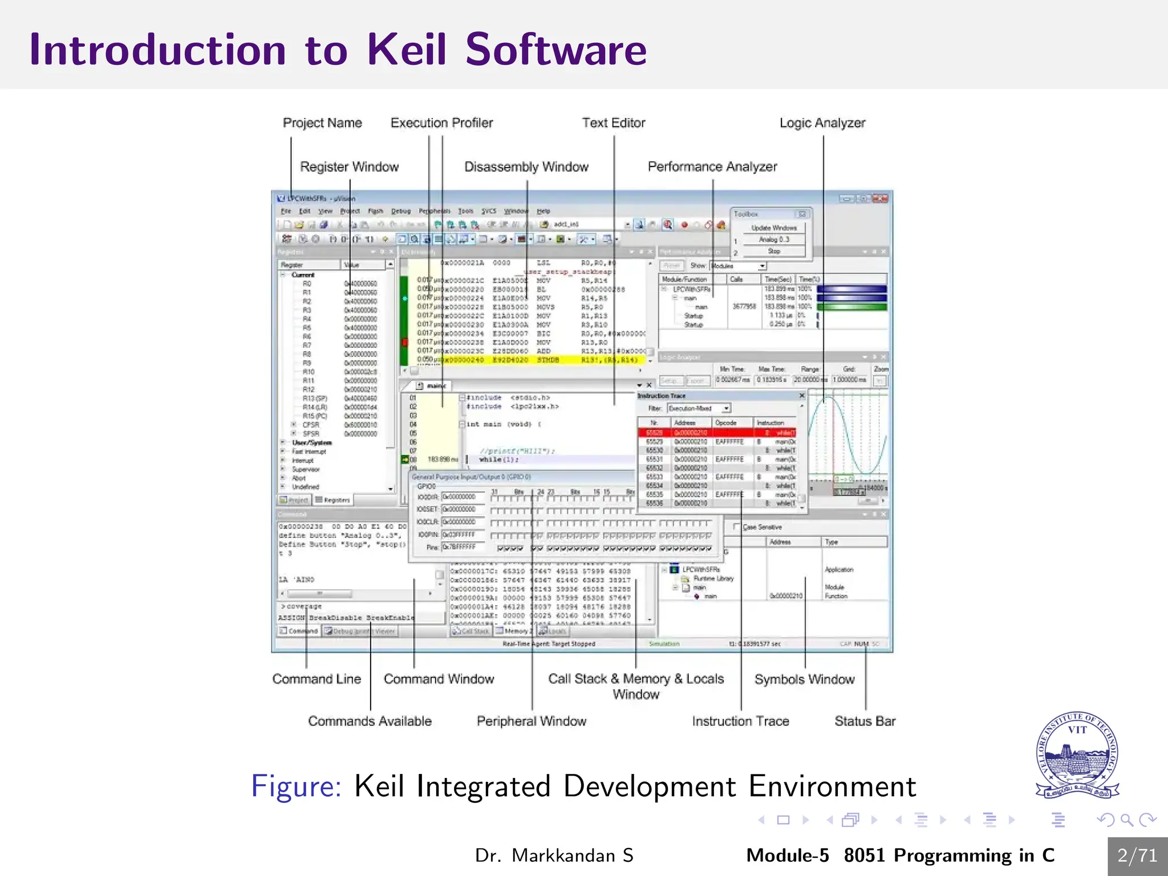1168x876 pixels.
Task: Click the Simulation status bar text
Action: [664, 643]
